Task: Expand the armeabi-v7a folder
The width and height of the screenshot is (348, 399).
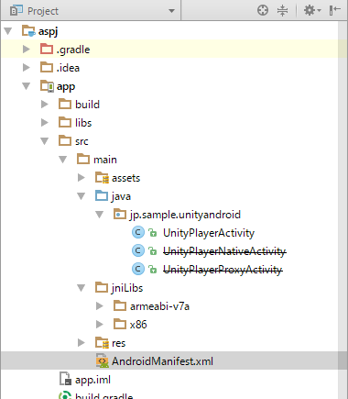Action: click(x=100, y=306)
